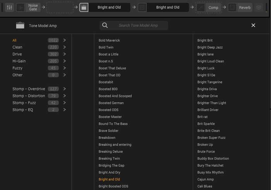Screen dimensions: 271x190
Task: Choose Broken Super Fuzz tone model
Action: pos(211,138)
